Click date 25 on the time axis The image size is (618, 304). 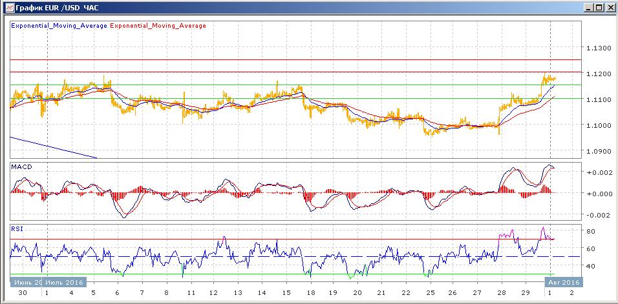point(430,293)
